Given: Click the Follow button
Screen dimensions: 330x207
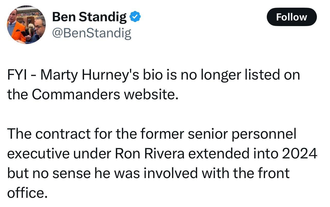Looking at the screenshot, I should click(292, 17).
